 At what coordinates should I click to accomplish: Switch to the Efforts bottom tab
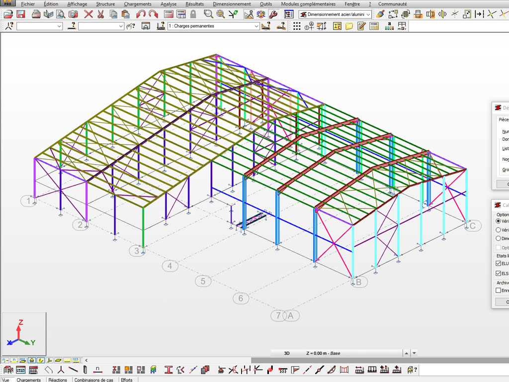127,380
